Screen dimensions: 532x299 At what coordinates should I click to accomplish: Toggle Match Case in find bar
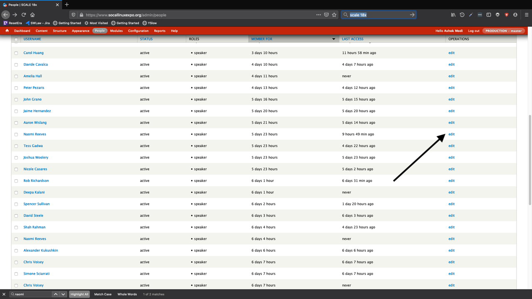tap(103, 294)
